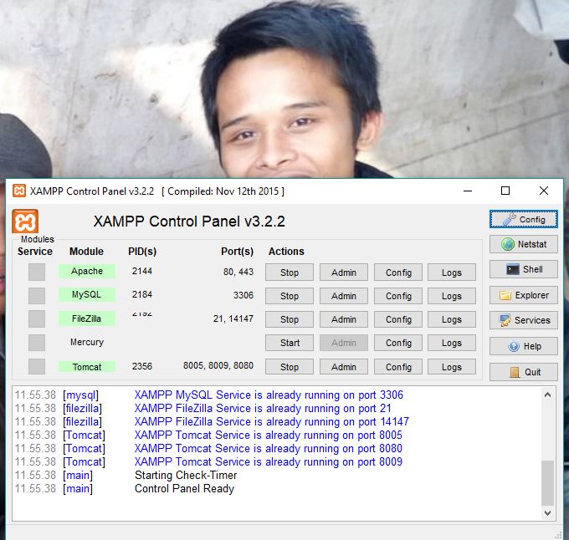569x540 pixels.
Task: Open Tomcat Config menu
Action: pyautogui.click(x=398, y=367)
